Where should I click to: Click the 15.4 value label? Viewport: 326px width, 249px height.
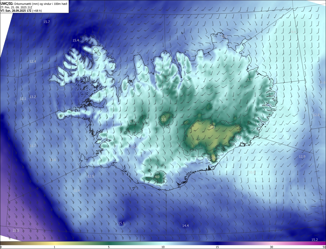[76, 40]
